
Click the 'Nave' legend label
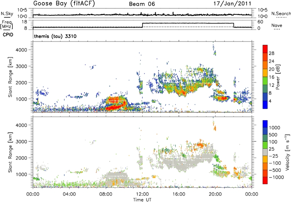coord(277,25)
